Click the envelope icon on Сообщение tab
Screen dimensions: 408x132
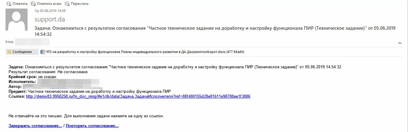coord(9,52)
